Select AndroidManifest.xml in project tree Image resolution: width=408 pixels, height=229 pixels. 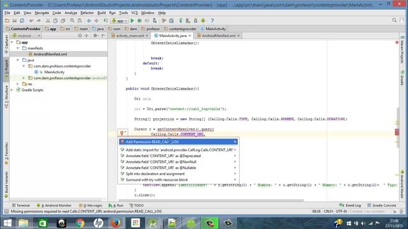(50, 54)
